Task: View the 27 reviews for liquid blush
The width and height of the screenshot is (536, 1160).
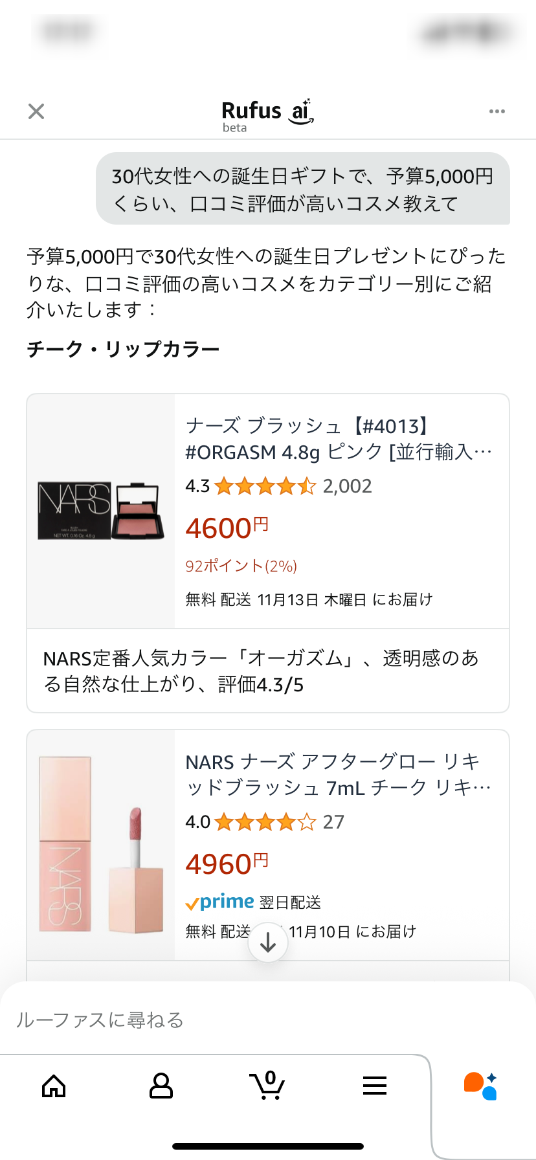Action: (333, 822)
